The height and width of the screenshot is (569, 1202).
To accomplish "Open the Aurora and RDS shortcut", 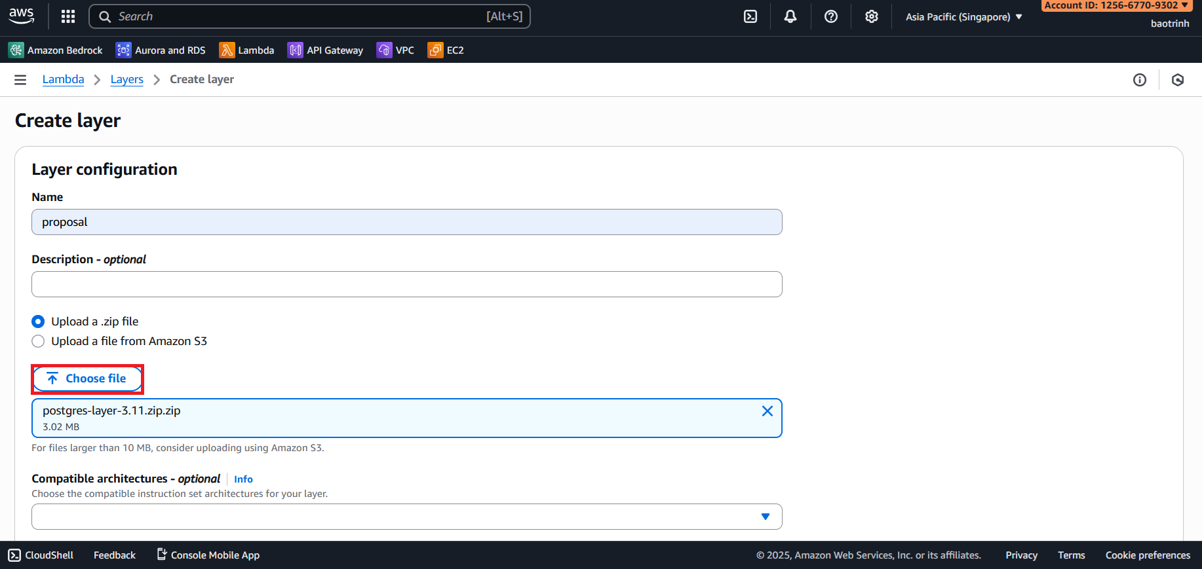I will tap(161, 50).
